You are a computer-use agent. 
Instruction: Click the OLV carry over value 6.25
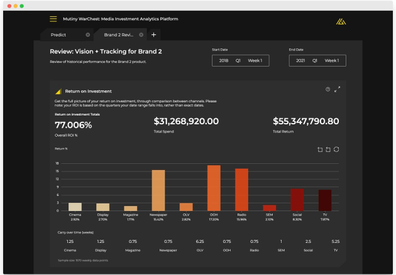coord(200,242)
